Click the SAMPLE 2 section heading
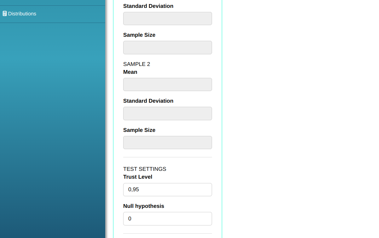The image size is (379, 238). [136, 64]
